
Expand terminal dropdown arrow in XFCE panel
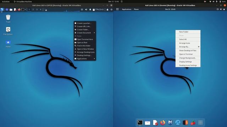point(25,10)
